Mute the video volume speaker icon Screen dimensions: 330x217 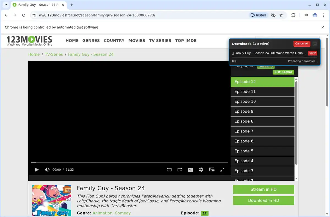(47, 170)
